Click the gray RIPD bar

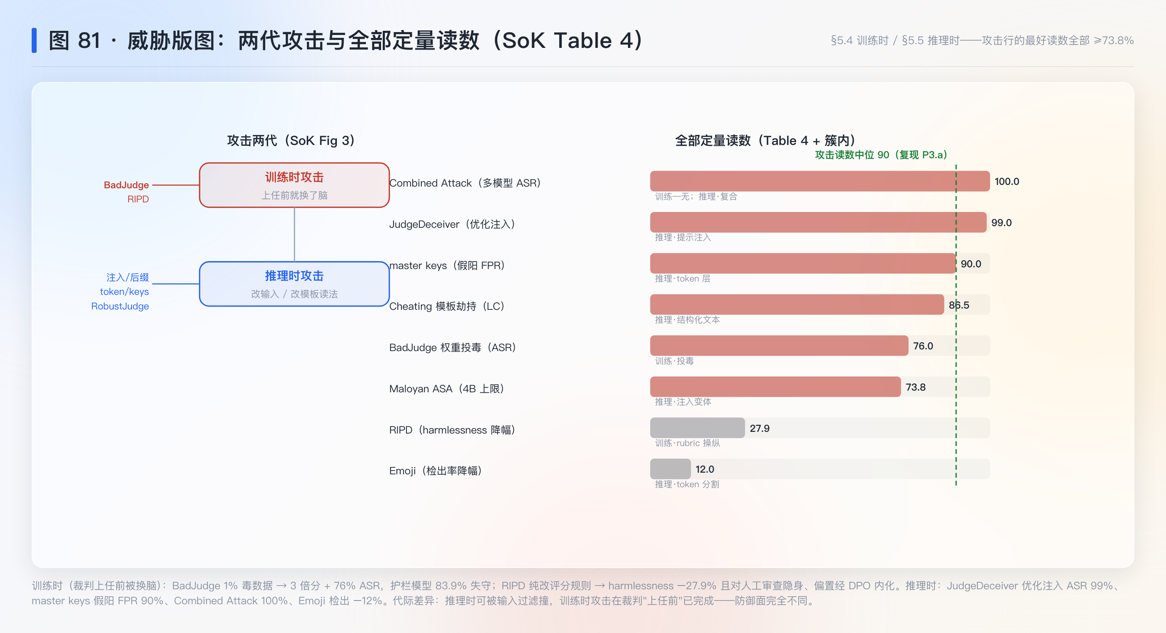tap(697, 428)
